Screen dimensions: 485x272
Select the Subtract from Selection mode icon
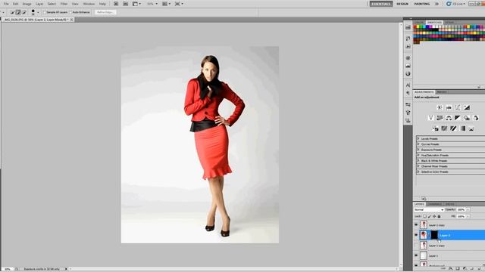23,12
